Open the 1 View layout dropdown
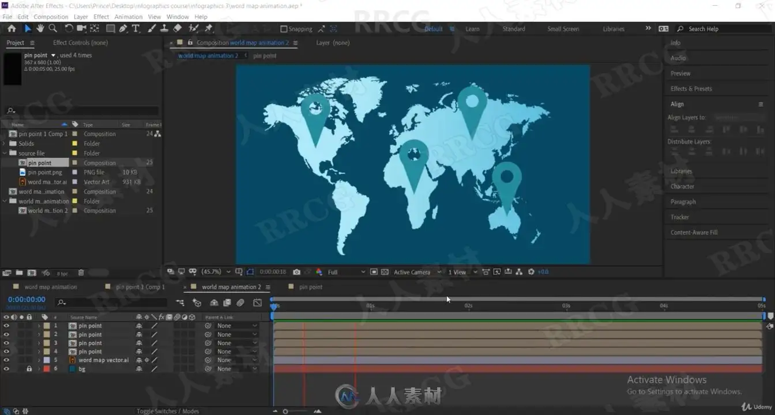This screenshot has height=415, width=775. click(463, 272)
